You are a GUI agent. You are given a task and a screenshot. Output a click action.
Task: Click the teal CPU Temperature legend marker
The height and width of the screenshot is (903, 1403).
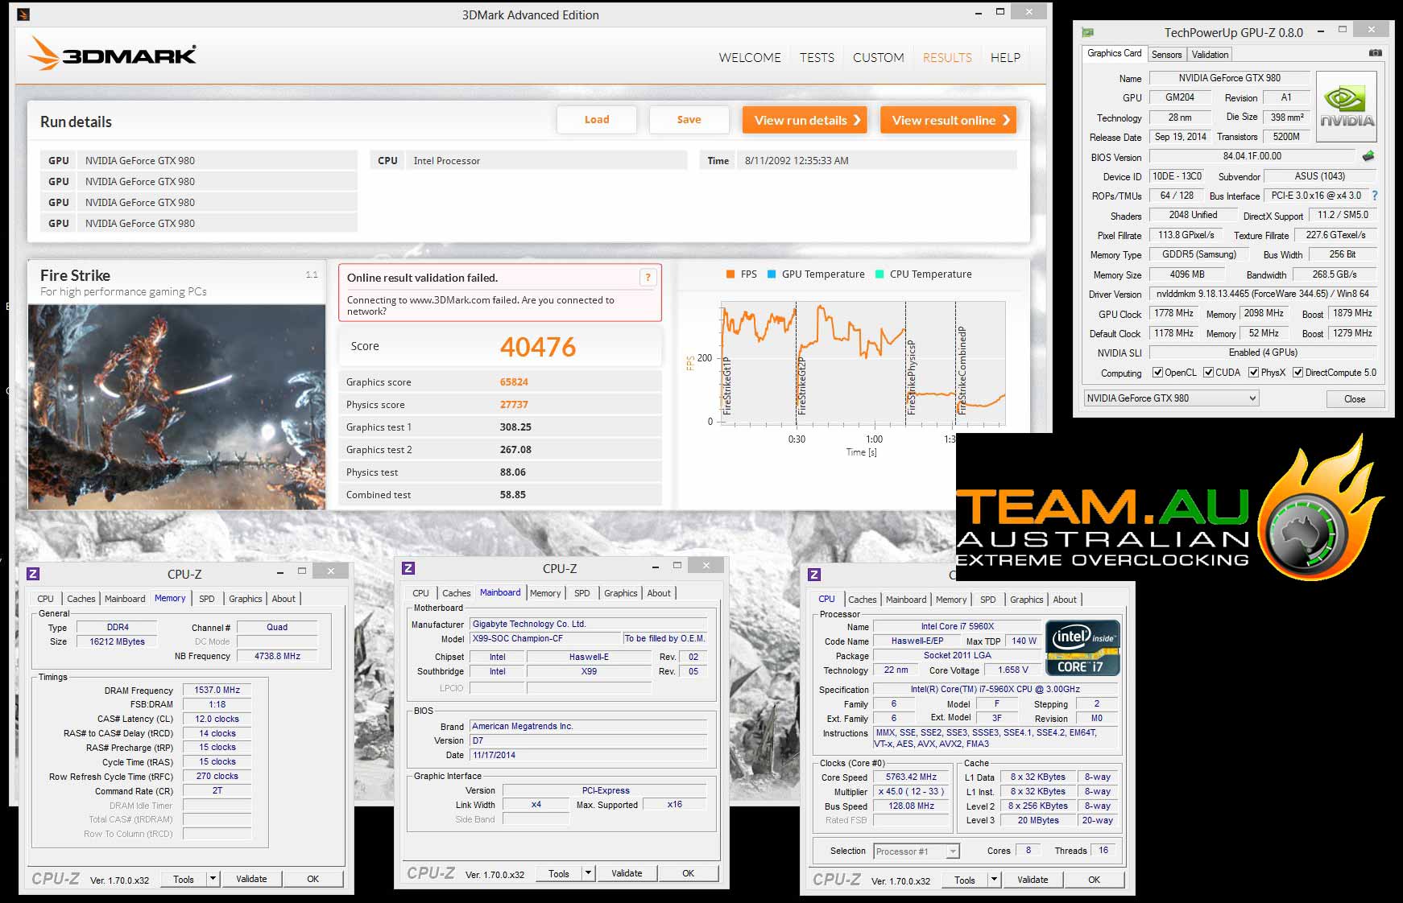879,274
